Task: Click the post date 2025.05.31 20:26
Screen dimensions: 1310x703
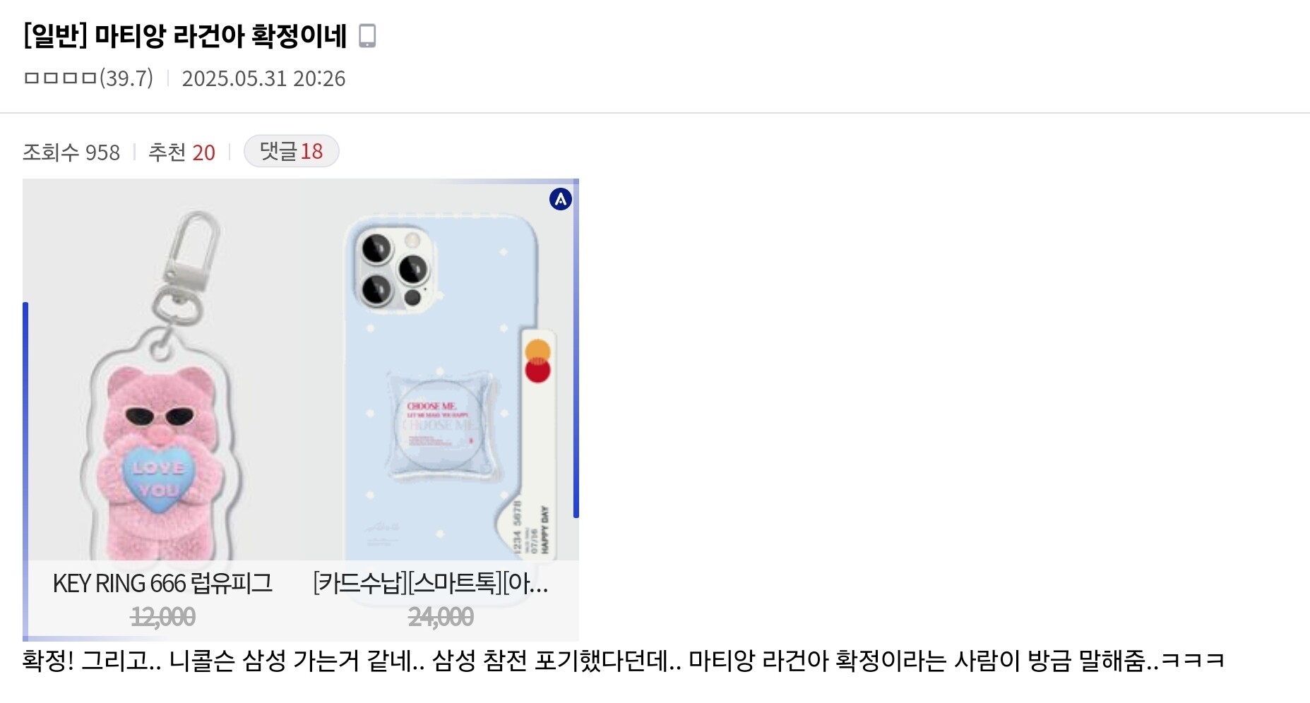Action: pos(263,78)
